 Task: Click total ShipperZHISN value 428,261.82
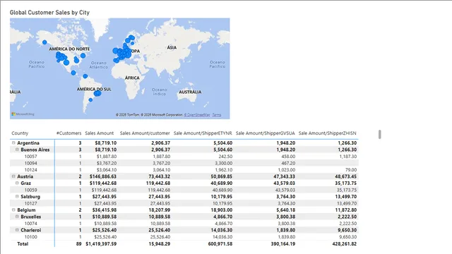(344, 243)
